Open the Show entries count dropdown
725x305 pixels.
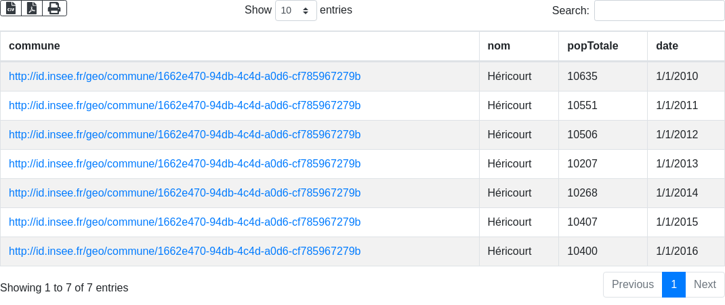(296, 10)
